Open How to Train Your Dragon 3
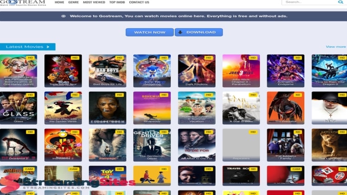 click(329, 71)
